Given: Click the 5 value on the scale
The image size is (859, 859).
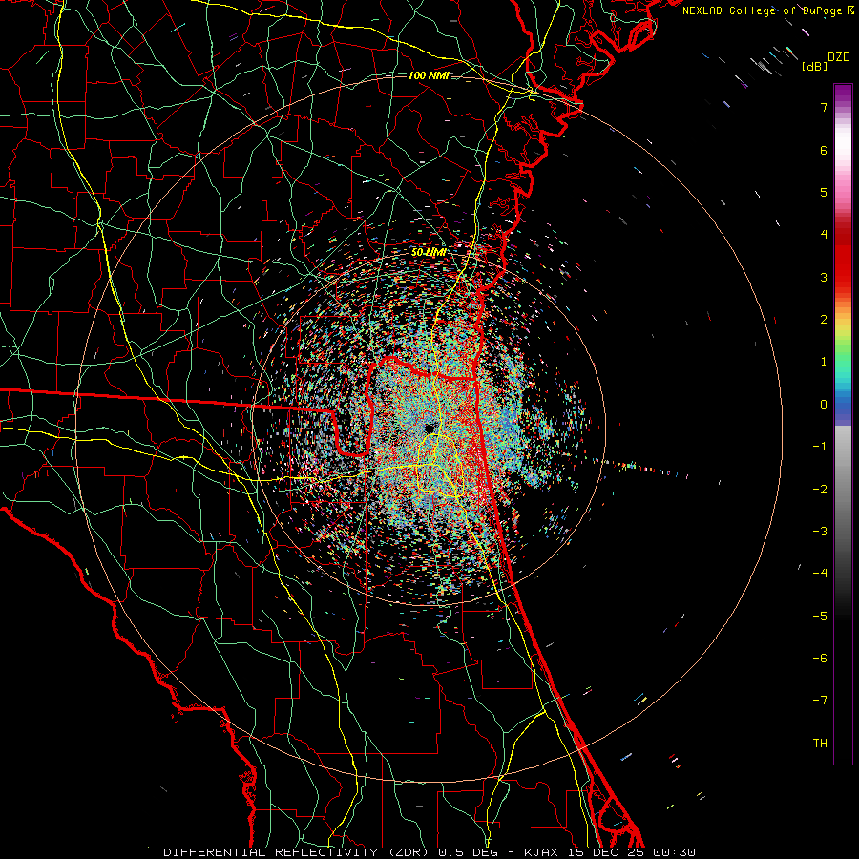Looking at the screenshot, I should click(x=824, y=192).
